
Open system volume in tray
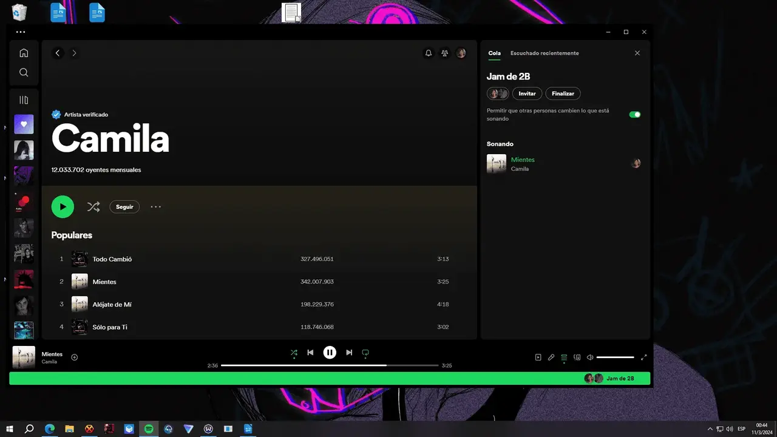pyautogui.click(x=729, y=429)
